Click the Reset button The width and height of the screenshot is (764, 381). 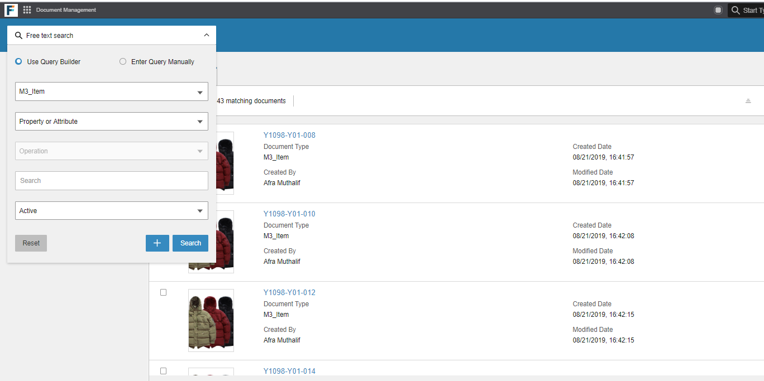click(31, 243)
